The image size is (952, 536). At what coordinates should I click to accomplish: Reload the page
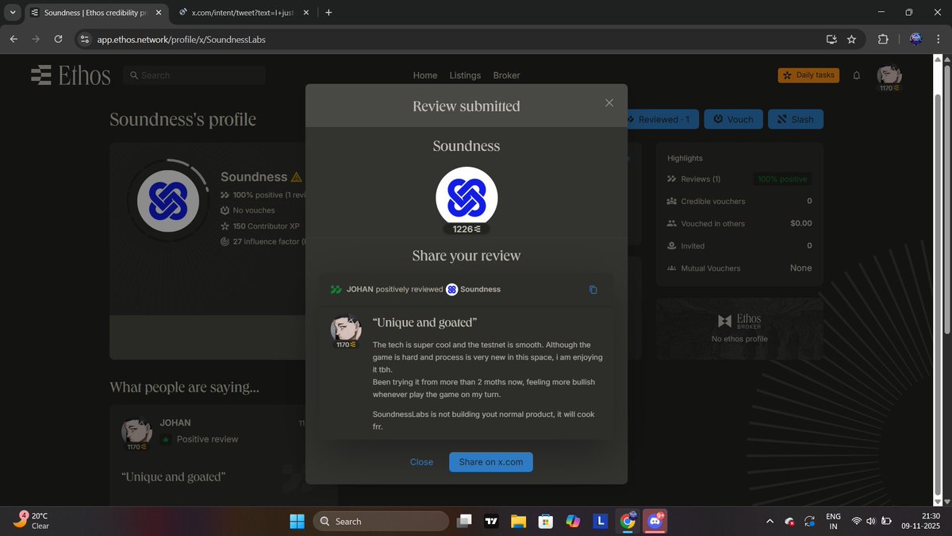click(58, 39)
